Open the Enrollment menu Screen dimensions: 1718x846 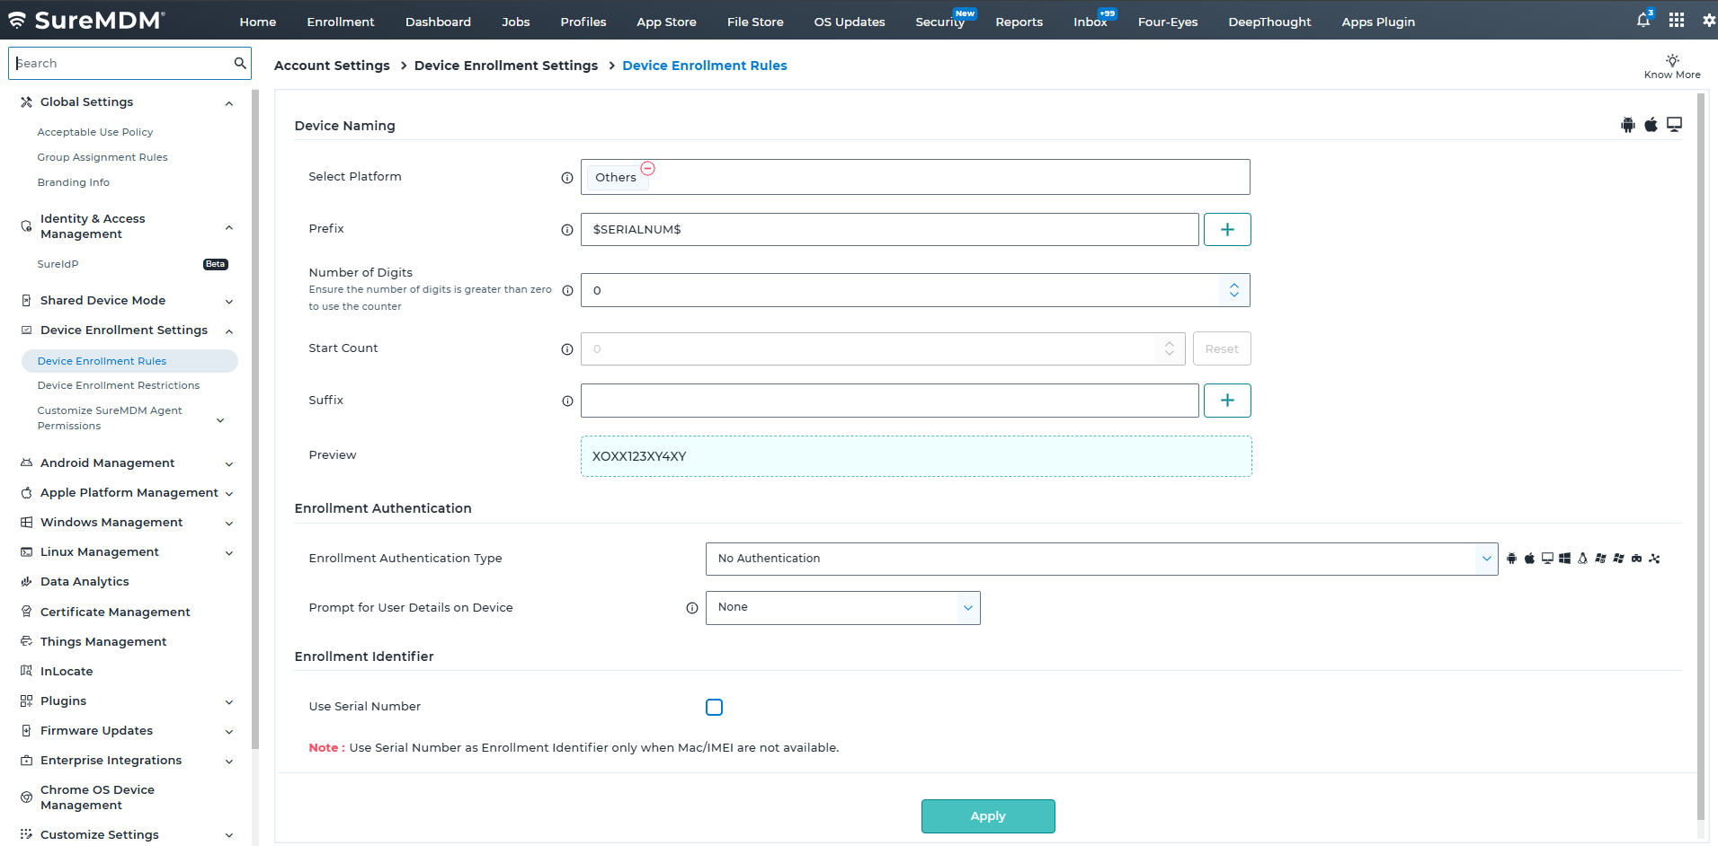(x=341, y=22)
